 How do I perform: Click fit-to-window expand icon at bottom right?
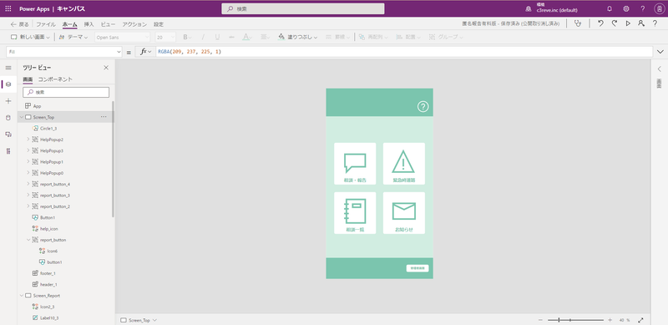pos(640,320)
